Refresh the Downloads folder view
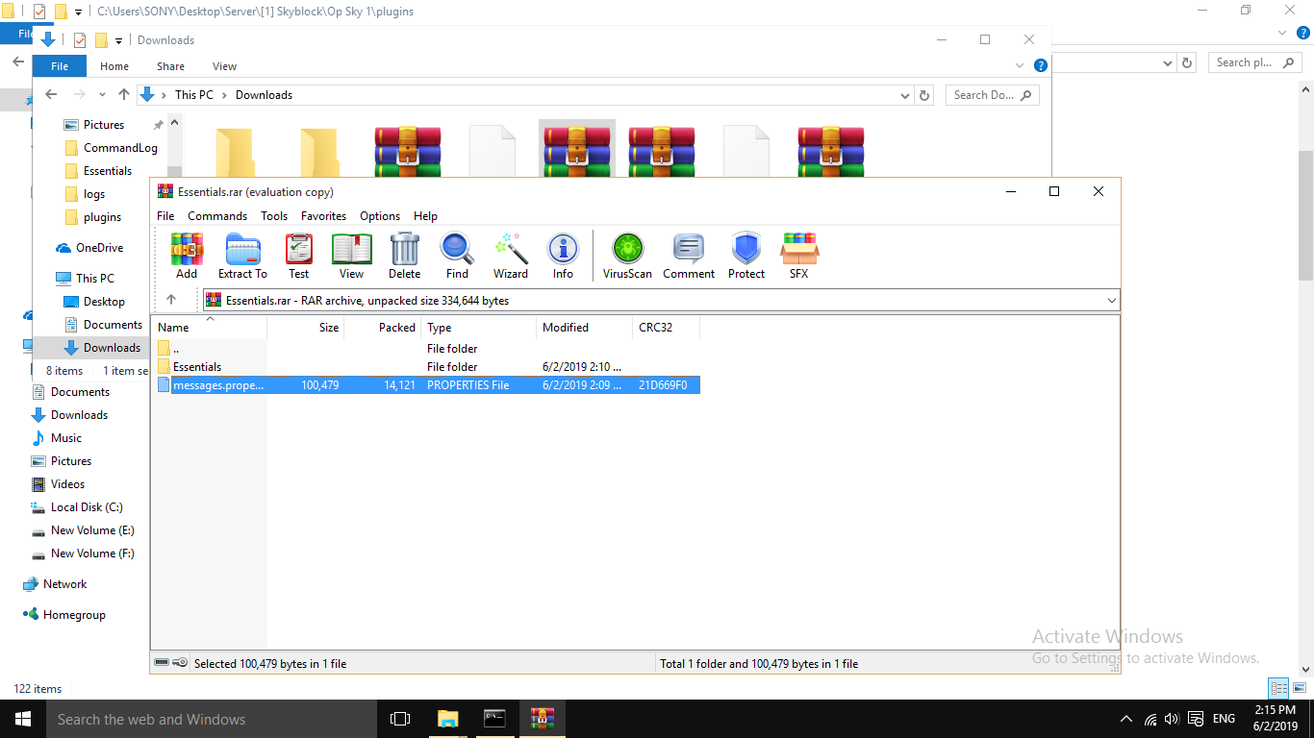The height and width of the screenshot is (738, 1314). (x=925, y=95)
